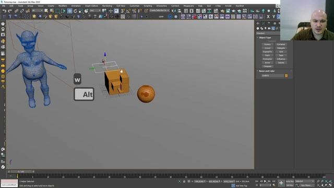
Task: Click the Protractor helper button
Action: point(267,59)
